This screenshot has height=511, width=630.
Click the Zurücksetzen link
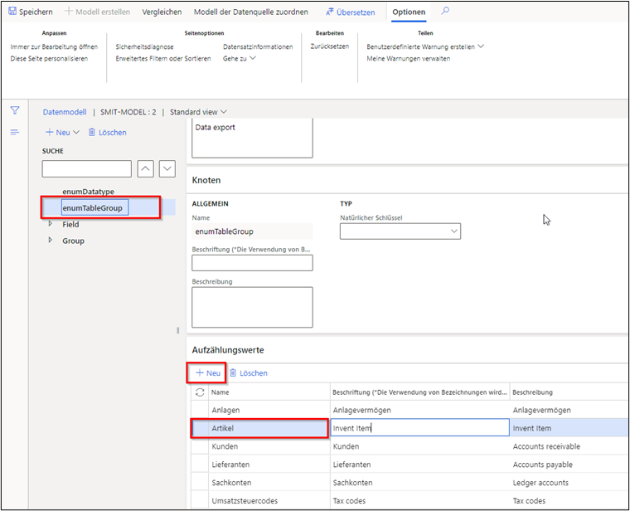[329, 47]
